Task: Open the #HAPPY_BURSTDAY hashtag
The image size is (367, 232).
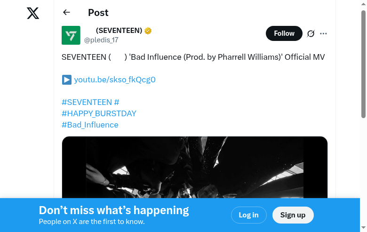Action: pos(99,113)
